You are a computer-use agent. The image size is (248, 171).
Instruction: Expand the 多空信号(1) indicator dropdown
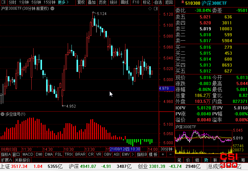[x=3, y=114]
